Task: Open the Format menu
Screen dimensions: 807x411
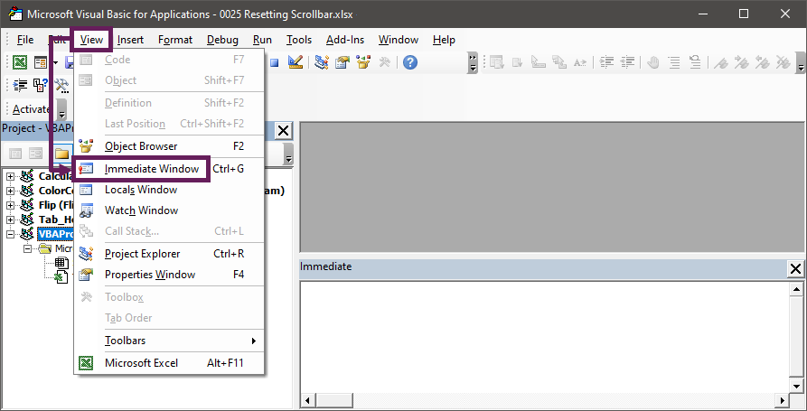Action: click(x=175, y=40)
